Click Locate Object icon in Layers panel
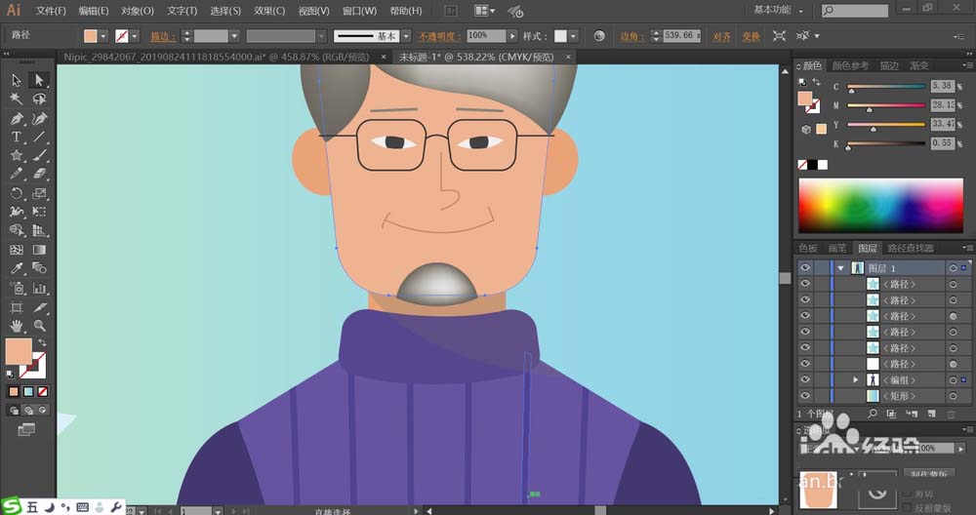The image size is (976, 515). 873,414
